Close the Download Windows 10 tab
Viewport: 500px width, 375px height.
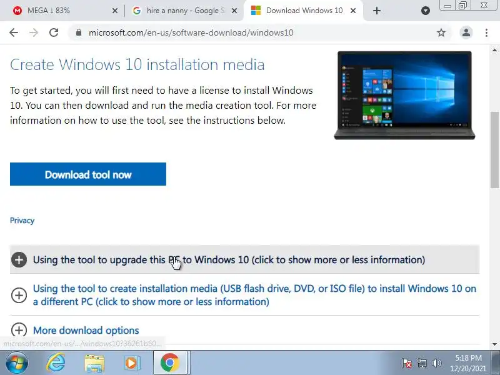pos(353,11)
